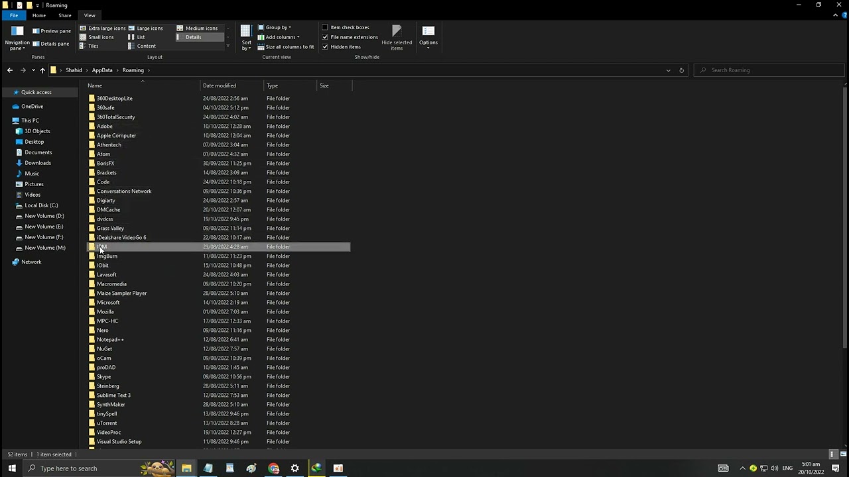
Task: Open the Help question mark icon
Action: [x=844, y=15]
